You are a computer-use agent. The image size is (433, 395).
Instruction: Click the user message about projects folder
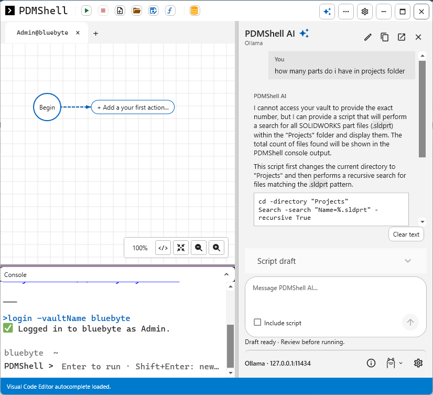tap(342, 65)
